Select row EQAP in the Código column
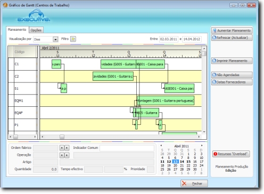The width and height of the screenshot is (264, 194). 23,113
